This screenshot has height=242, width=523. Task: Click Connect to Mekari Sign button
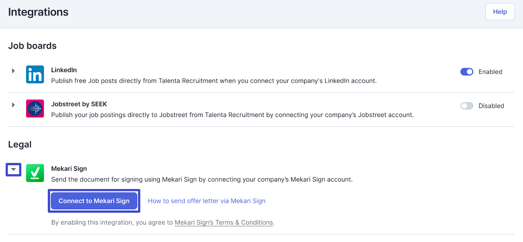94,201
